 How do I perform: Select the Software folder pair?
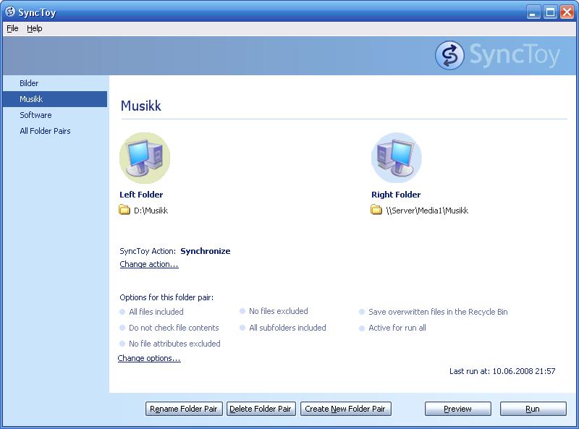(x=55, y=115)
